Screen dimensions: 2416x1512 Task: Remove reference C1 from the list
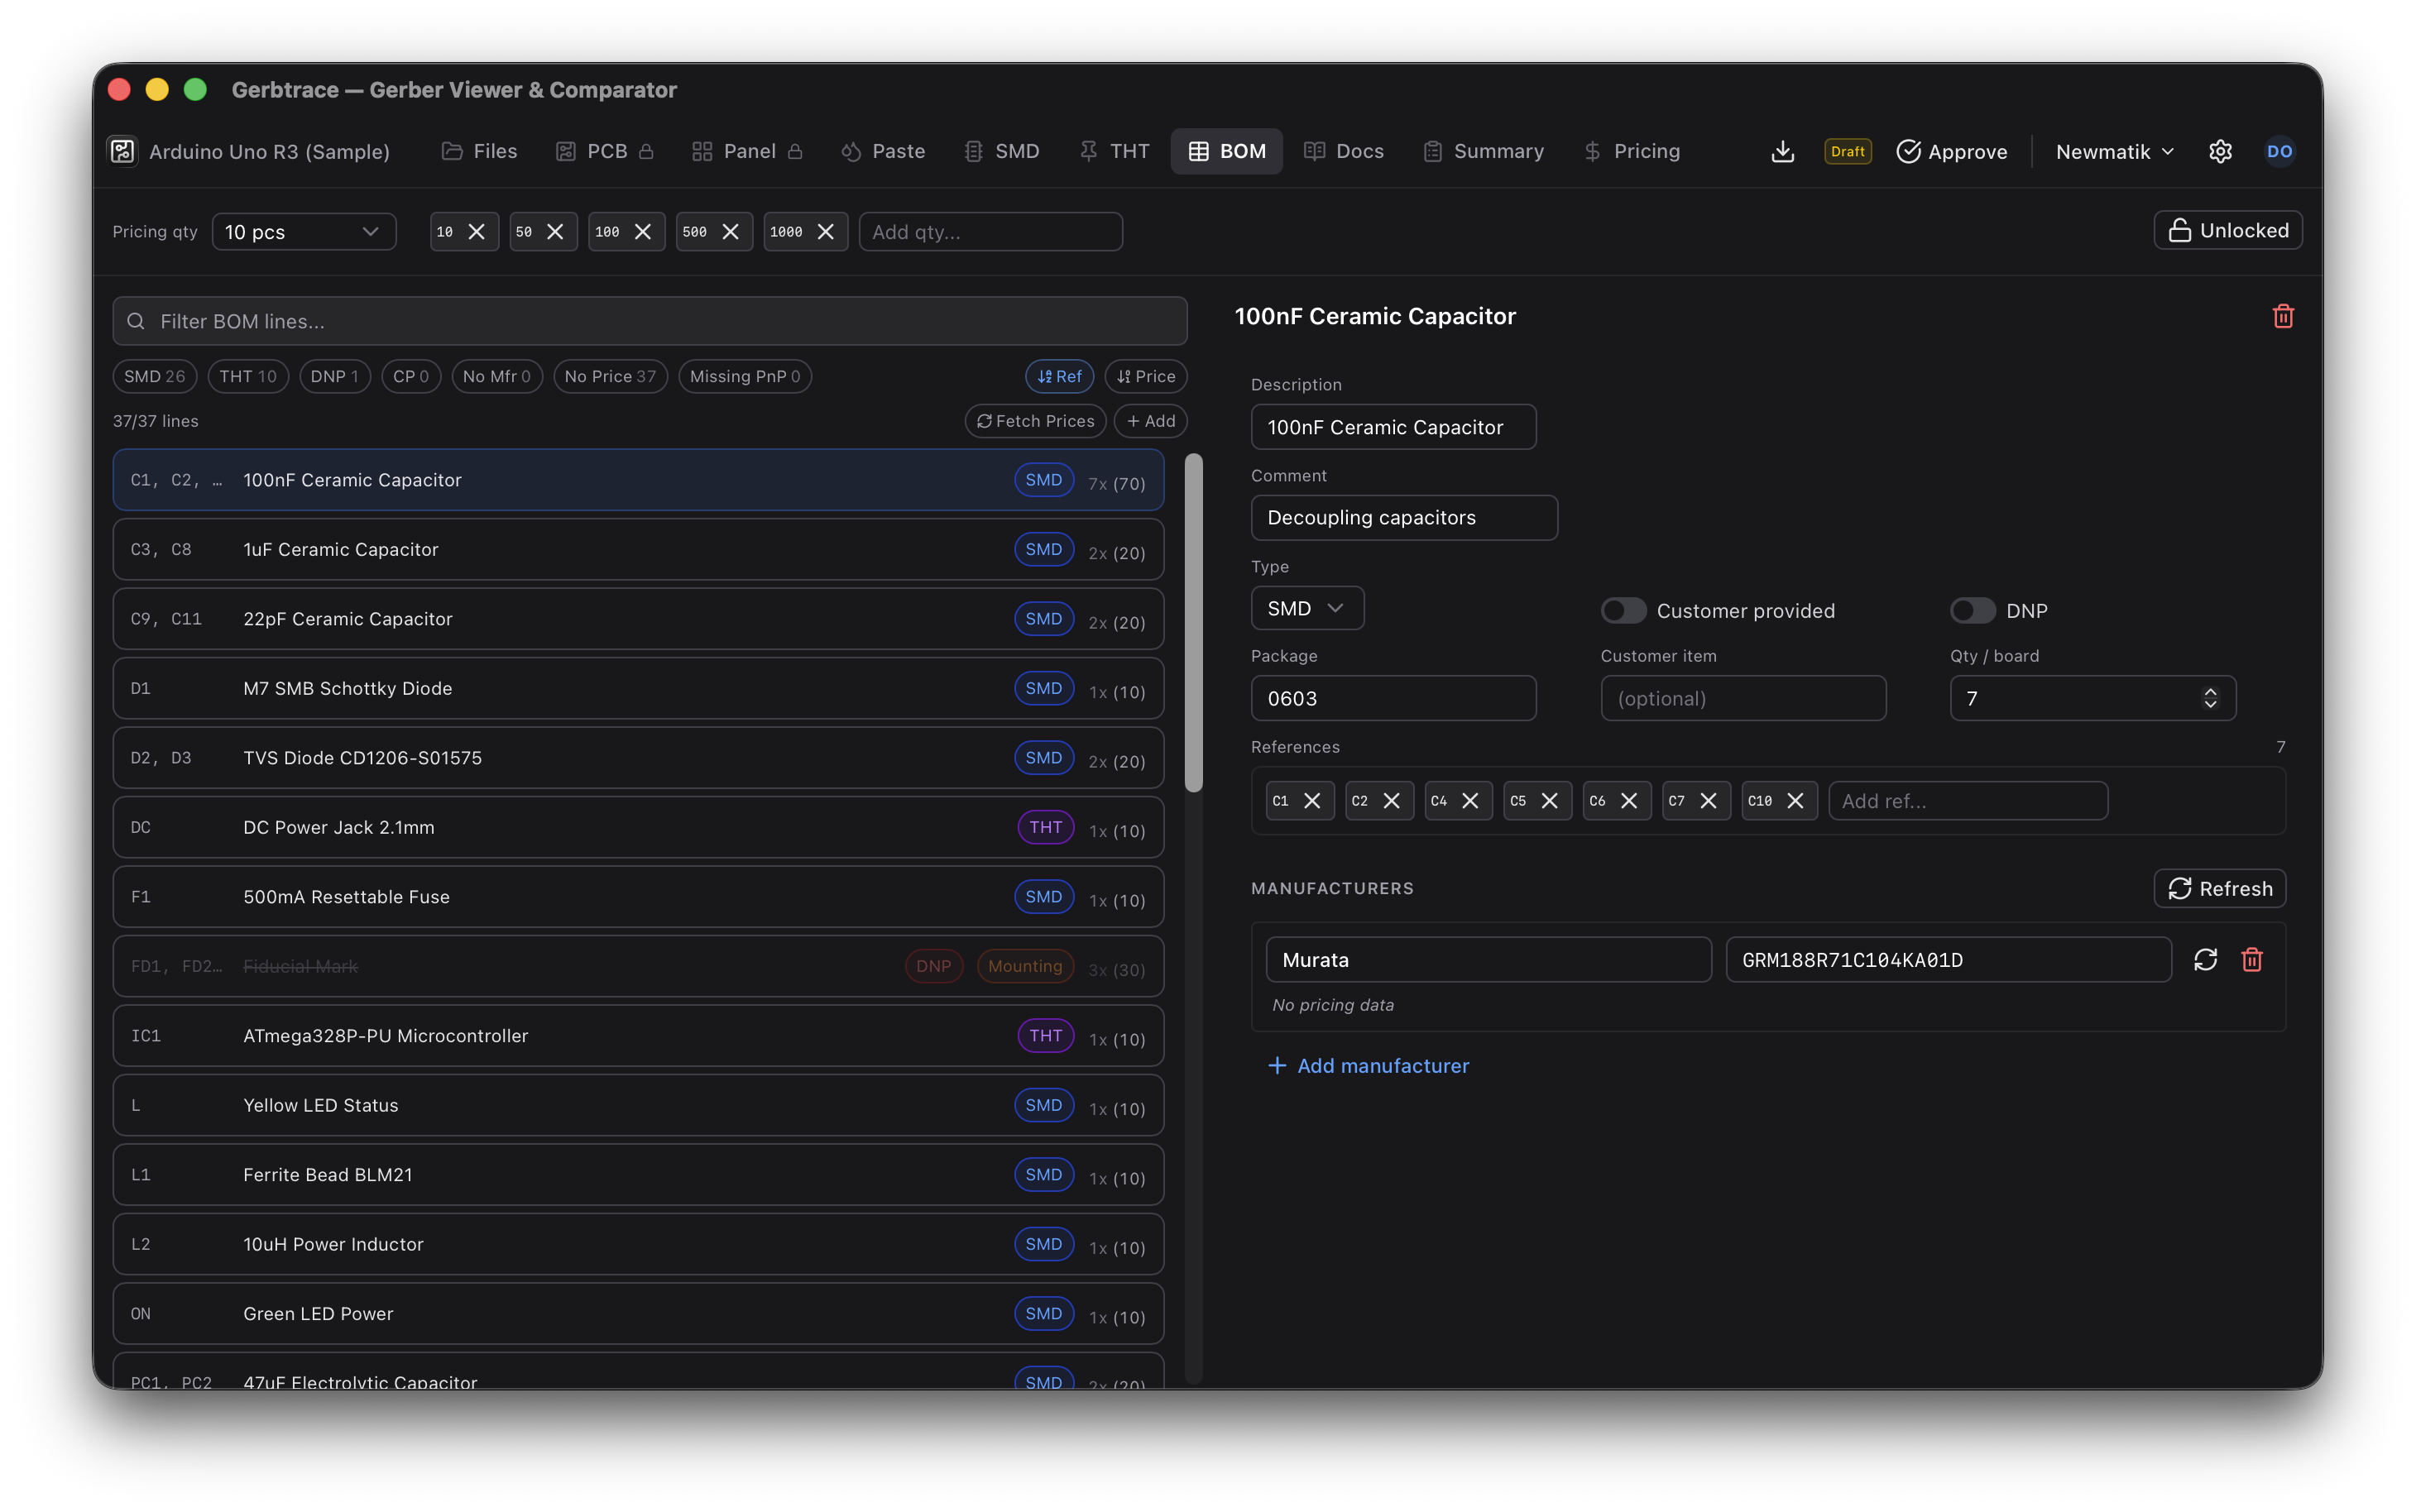[x=1312, y=801]
